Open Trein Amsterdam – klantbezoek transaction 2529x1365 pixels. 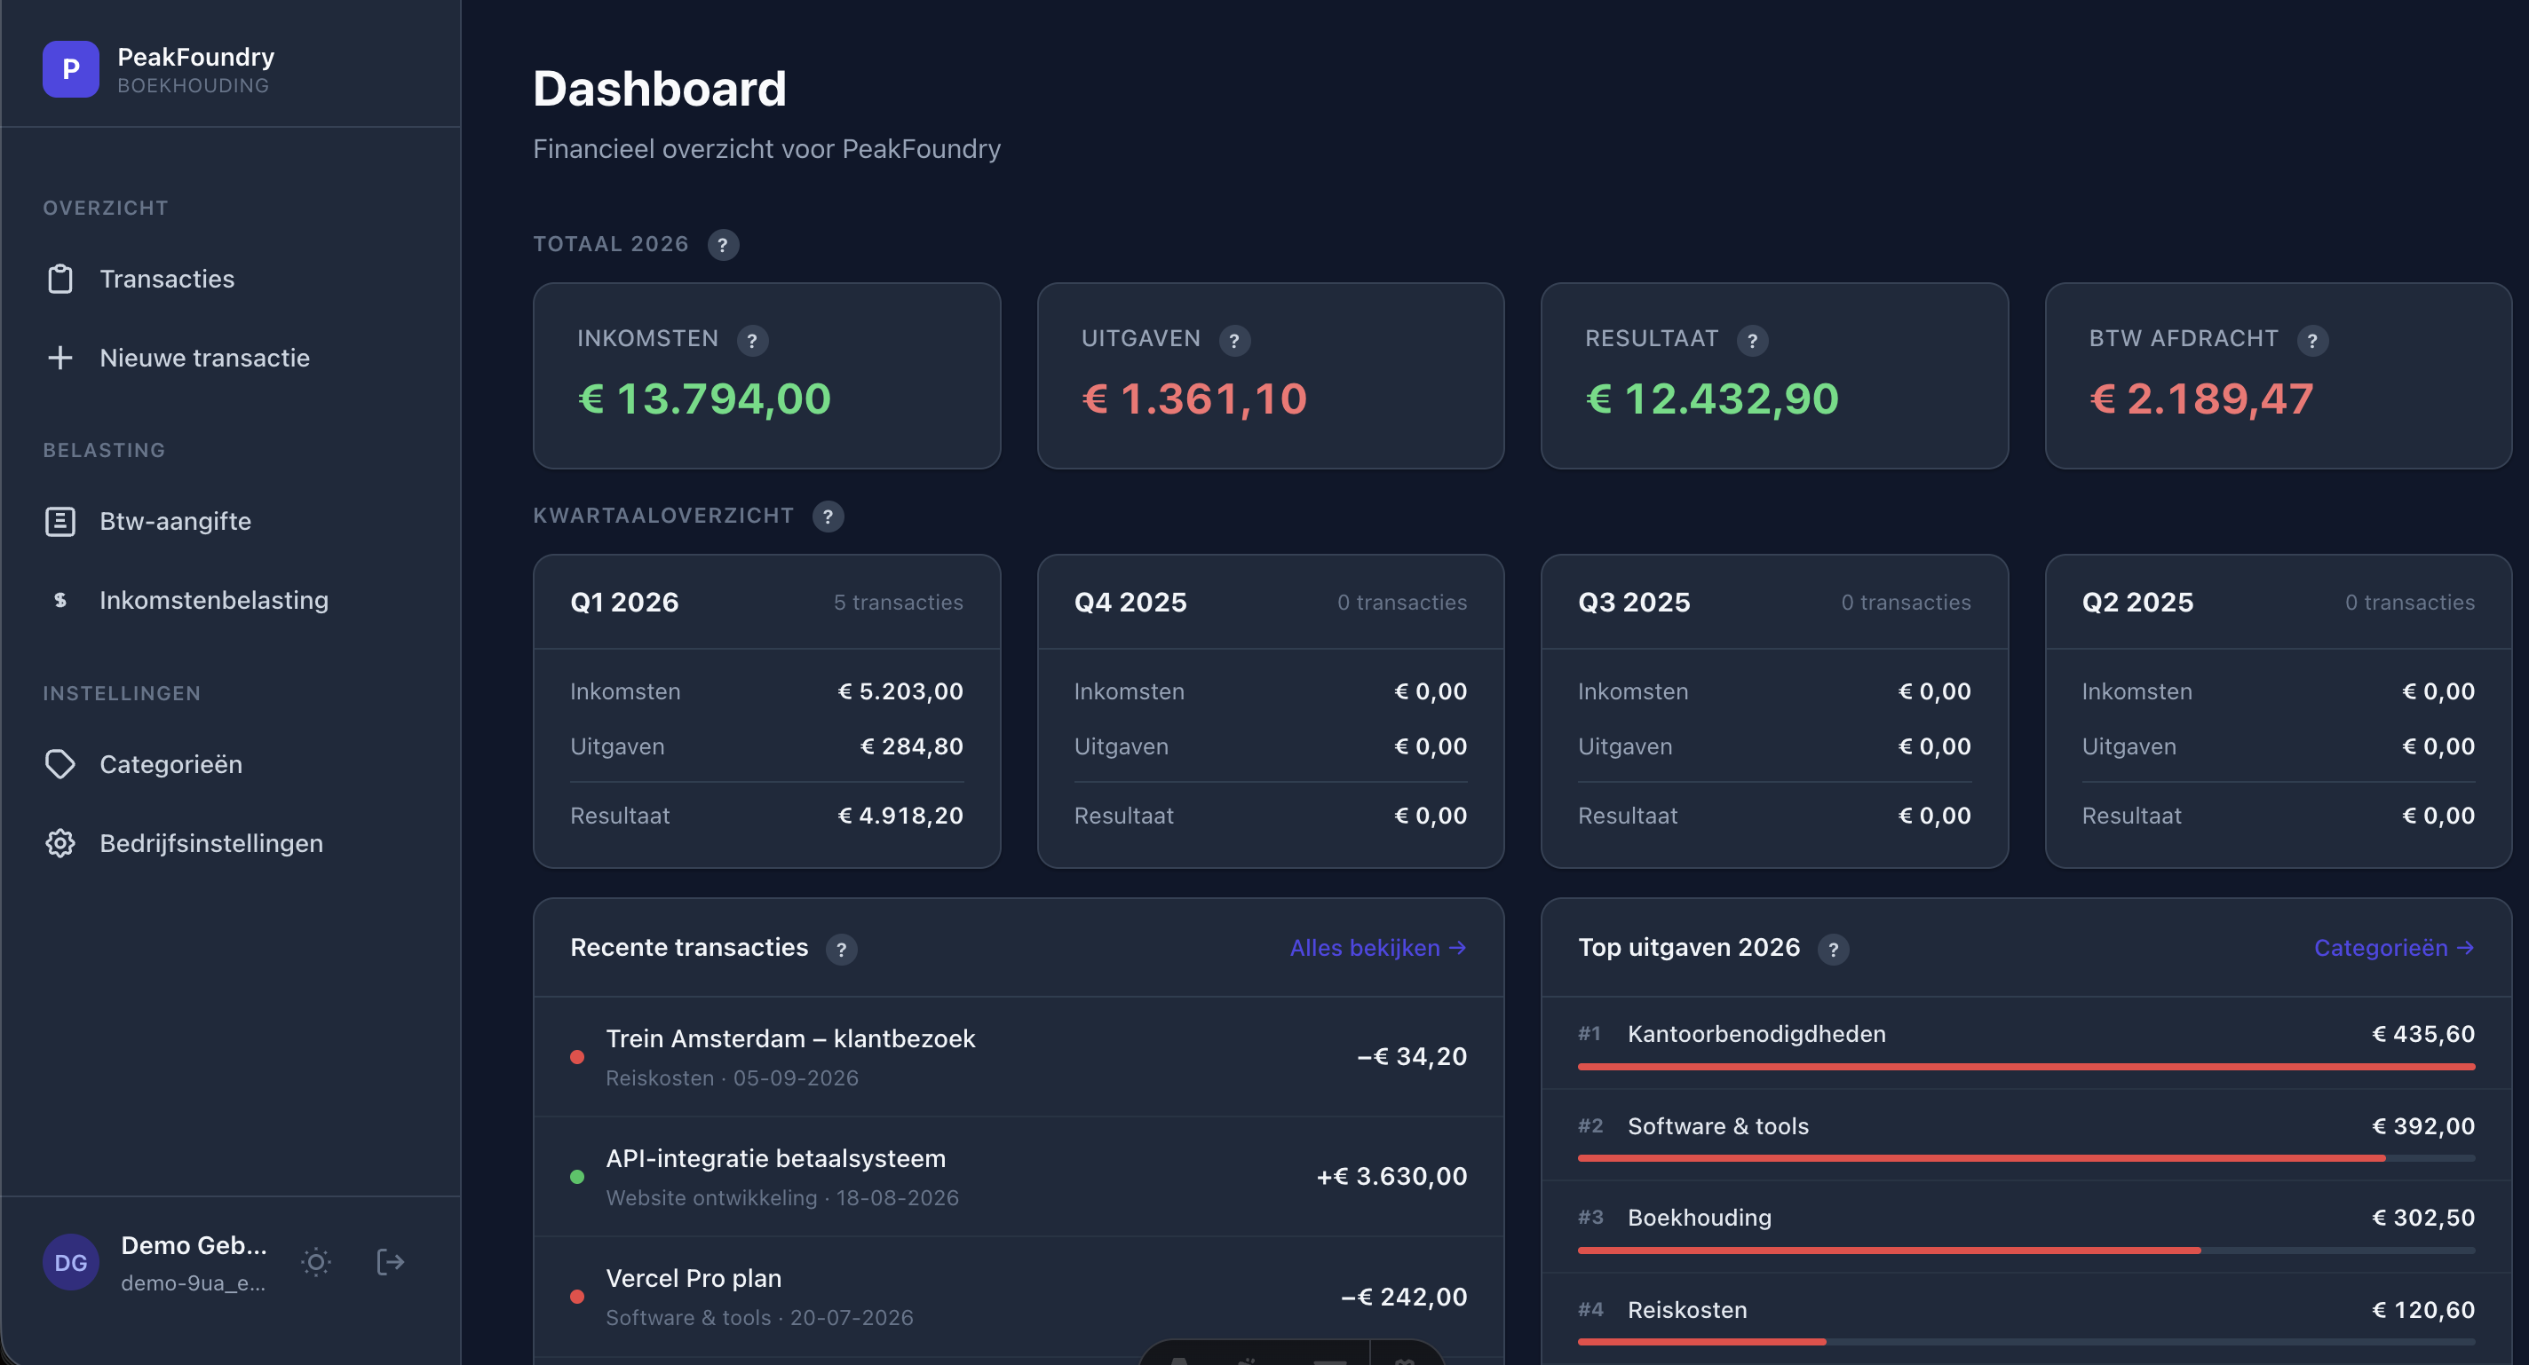(x=1018, y=1057)
